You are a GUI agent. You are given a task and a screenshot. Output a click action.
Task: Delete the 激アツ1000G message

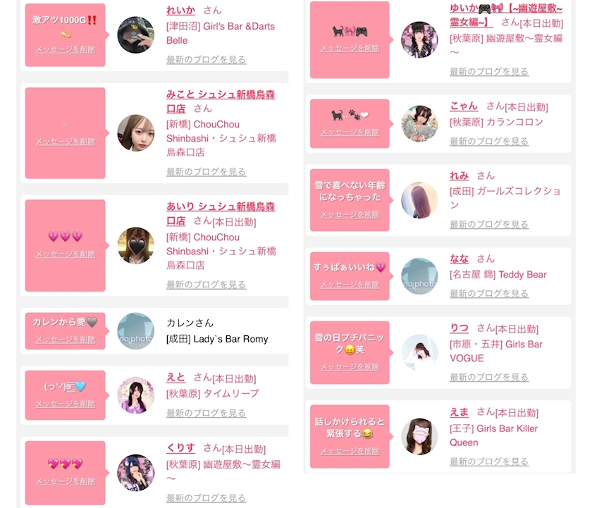click(66, 49)
